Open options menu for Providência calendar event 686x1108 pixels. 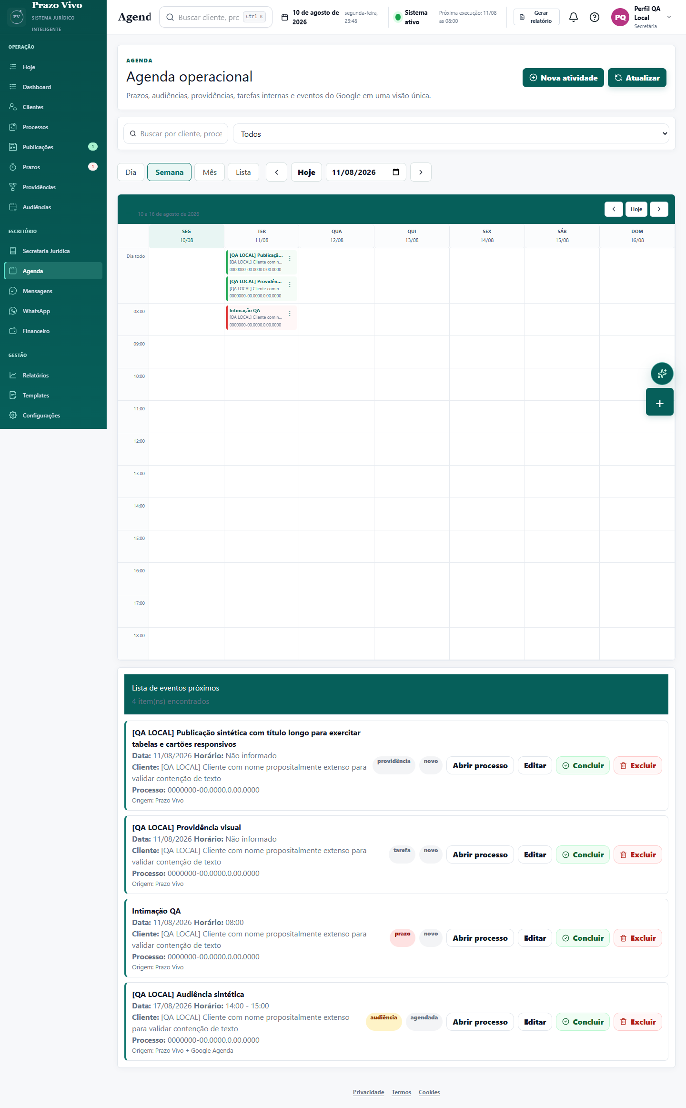(x=290, y=285)
